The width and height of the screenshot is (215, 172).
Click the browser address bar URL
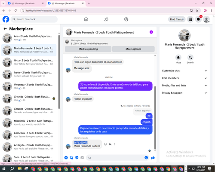[x=51, y=10]
